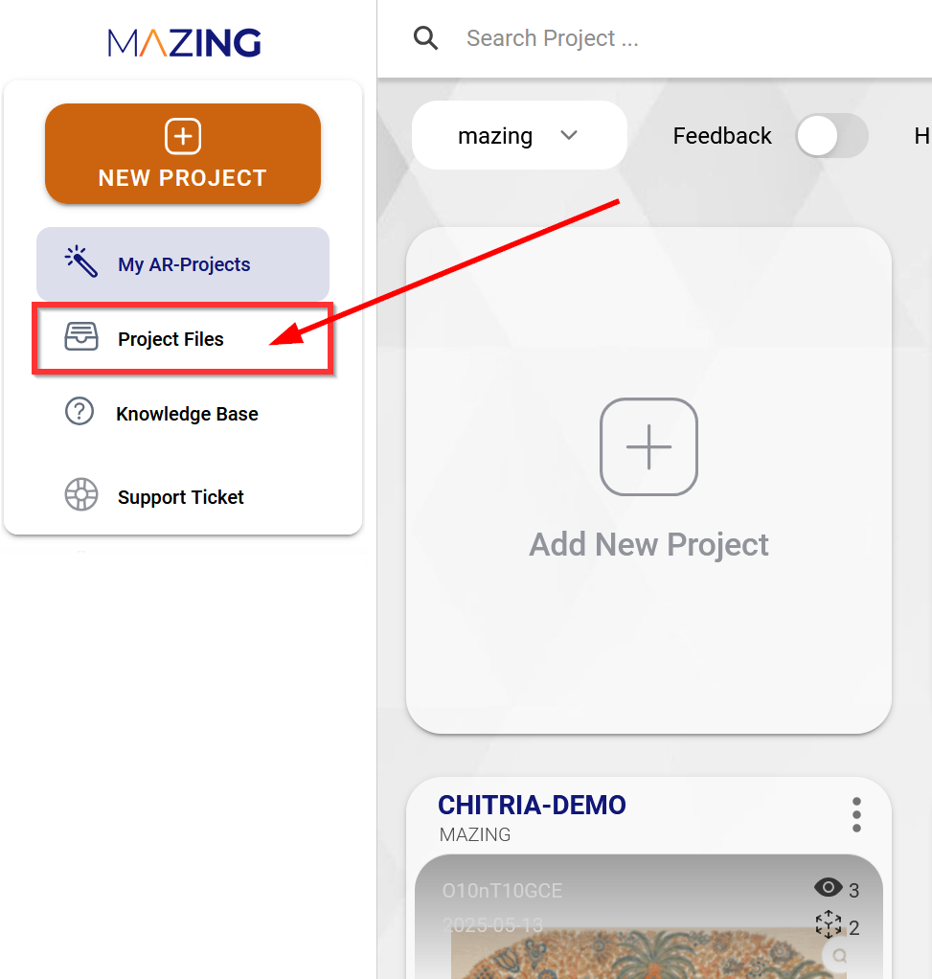The height and width of the screenshot is (979, 932).
Task: Click the NEW PROJECT button
Action: click(x=183, y=153)
